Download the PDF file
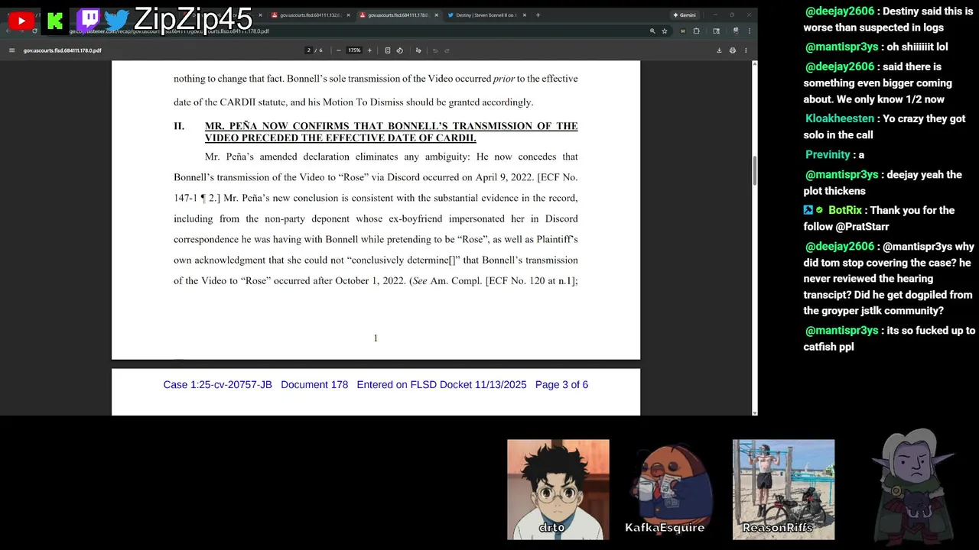Viewport: 979px width, 550px height. coord(719,50)
